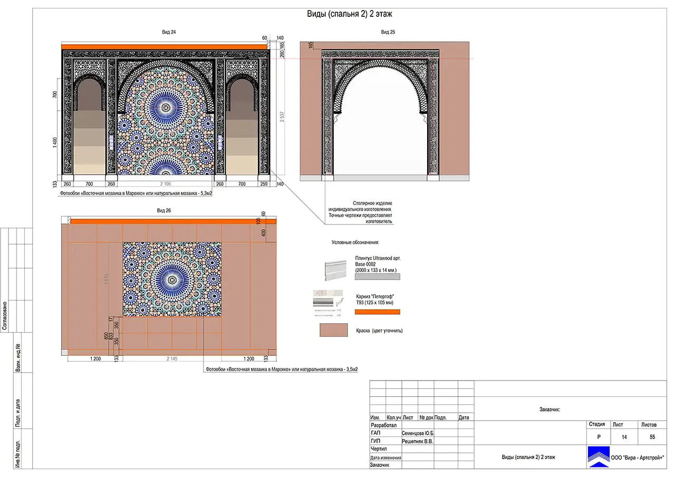The image size is (675, 477).
Task: Click the name Решетняк В.В.
Action: (x=417, y=441)
